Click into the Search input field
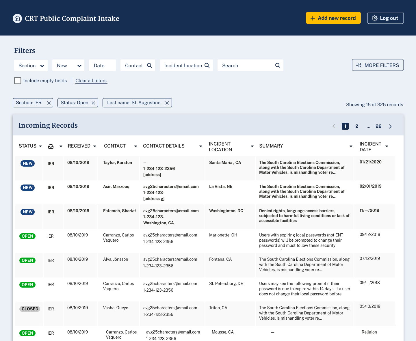The height and width of the screenshot is (341, 416). tap(250, 66)
